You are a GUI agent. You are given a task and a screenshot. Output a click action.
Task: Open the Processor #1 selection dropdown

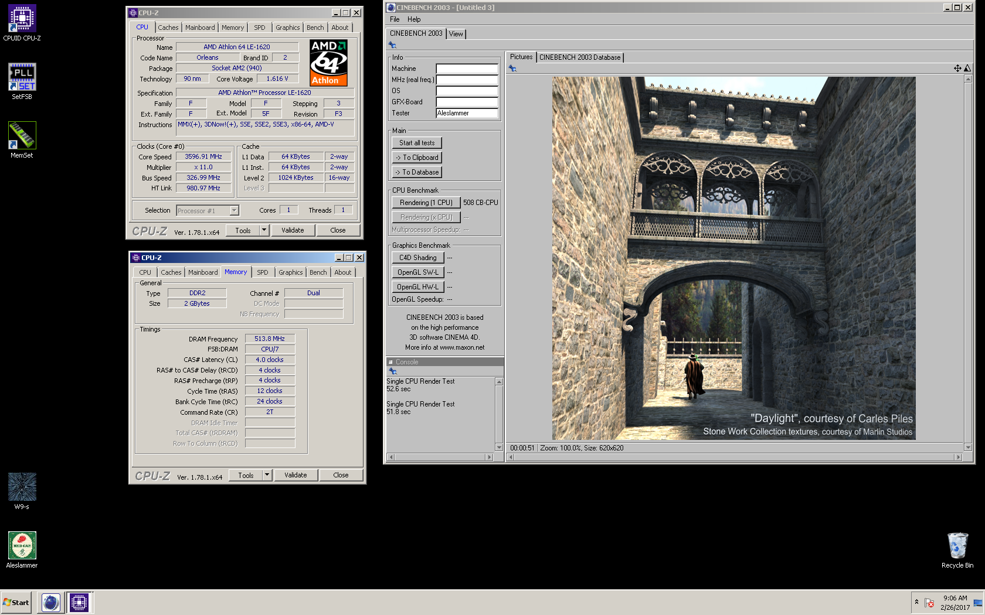[234, 210]
